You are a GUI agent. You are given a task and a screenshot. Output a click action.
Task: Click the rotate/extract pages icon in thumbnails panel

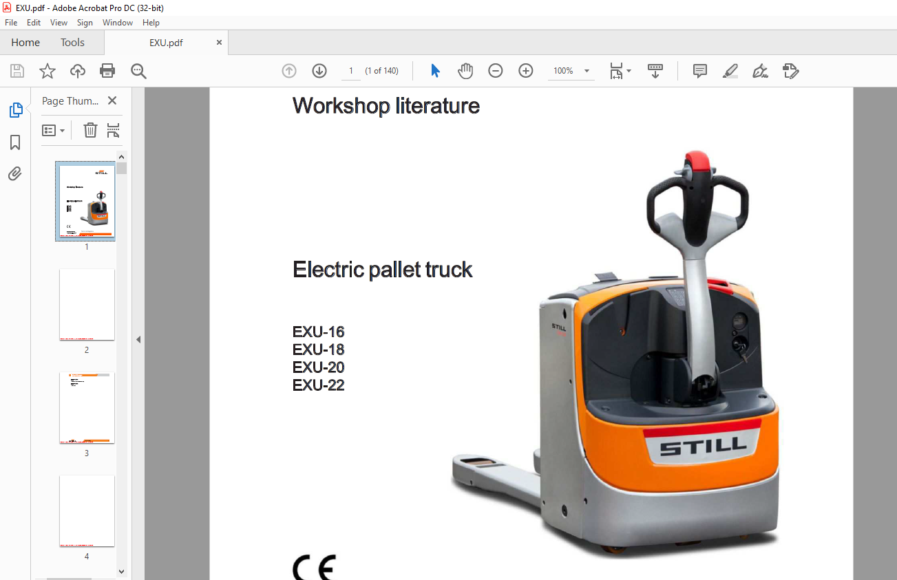pyautogui.click(x=114, y=130)
